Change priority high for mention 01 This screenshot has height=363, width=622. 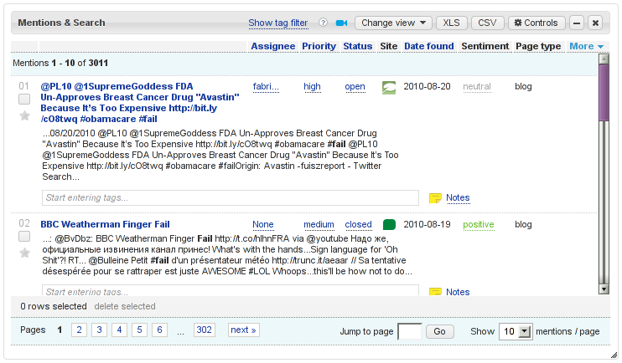coord(312,87)
